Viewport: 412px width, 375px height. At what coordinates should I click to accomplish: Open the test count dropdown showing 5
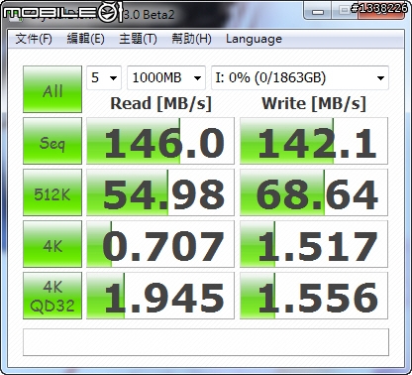pyautogui.click(x=104, y=78)
